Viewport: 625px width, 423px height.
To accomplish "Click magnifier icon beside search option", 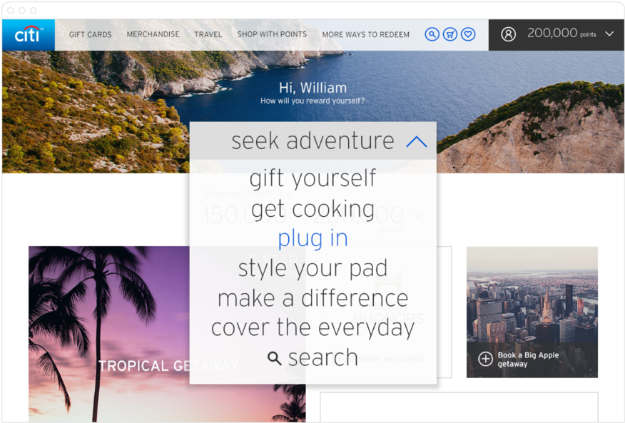I will click(x=274, y=358).
